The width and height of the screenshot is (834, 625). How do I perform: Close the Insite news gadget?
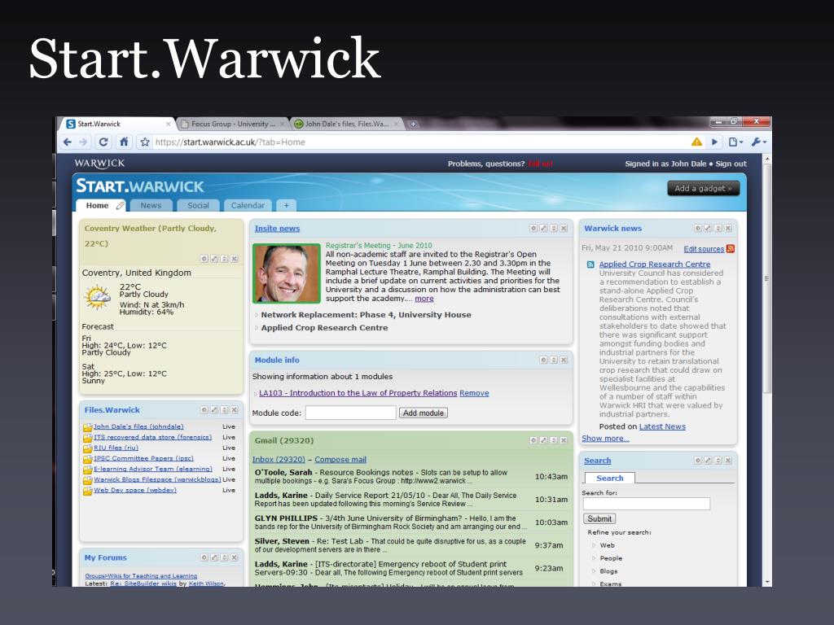tap(564, 228)
